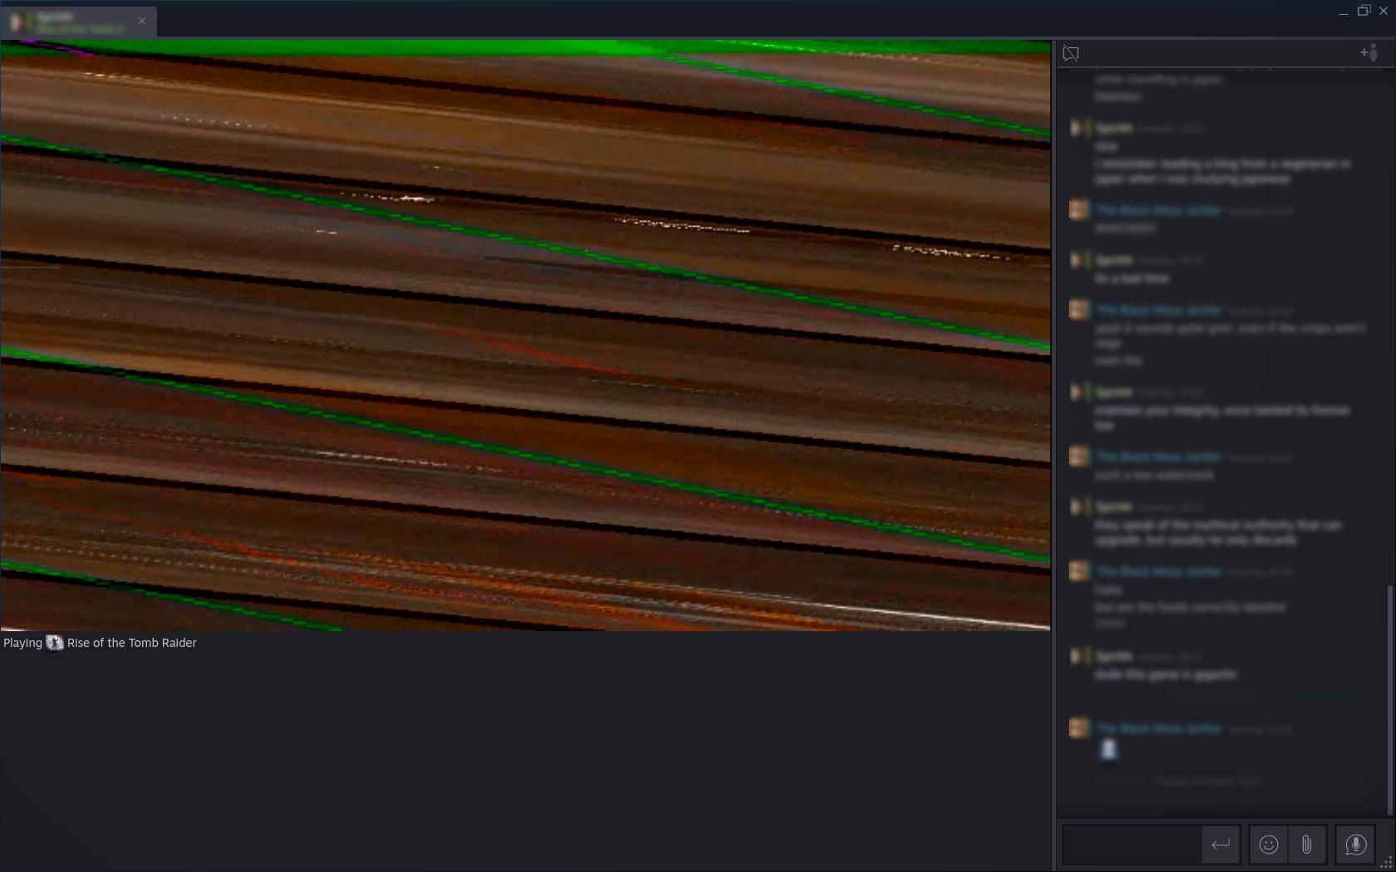
Task: Start voice chat with microphone button
Action: coord(1355,845)
